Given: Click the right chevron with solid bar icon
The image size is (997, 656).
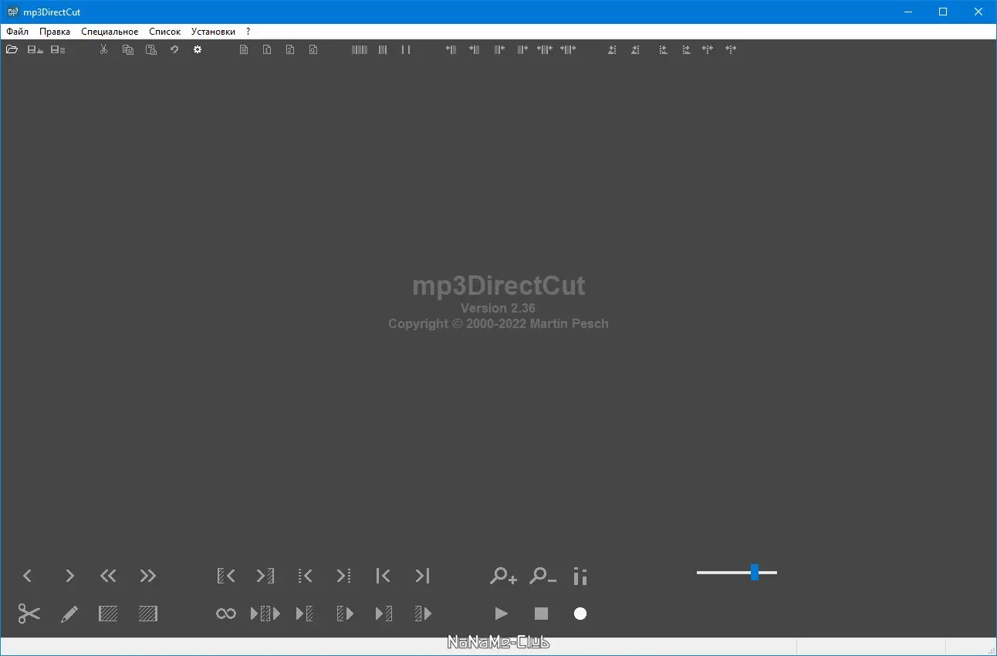Looking at the screenshot, I should 422,576.
